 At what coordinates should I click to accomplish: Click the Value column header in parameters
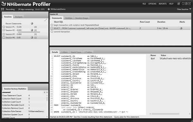pos(163,55)
